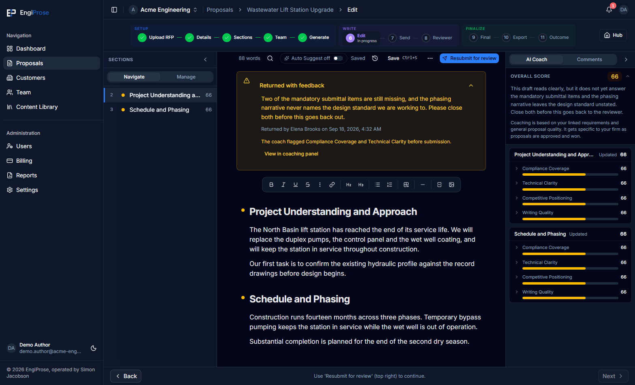Open Dashboard in navigation
Image resolution: width=635 pixels, height=385 pixels.
51,49
